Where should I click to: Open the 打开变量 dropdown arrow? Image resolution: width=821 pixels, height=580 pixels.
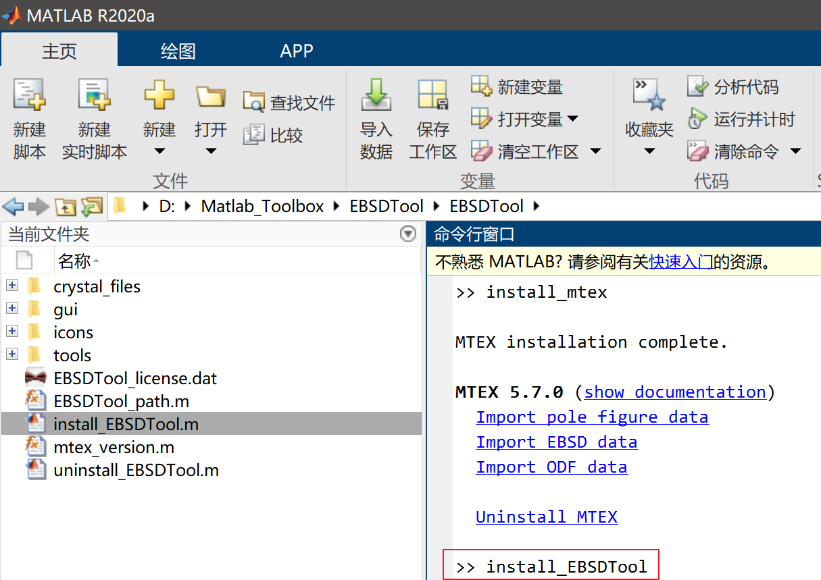coord(573,119)
